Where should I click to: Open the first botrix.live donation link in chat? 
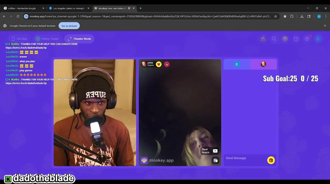[x=26, y=48]
